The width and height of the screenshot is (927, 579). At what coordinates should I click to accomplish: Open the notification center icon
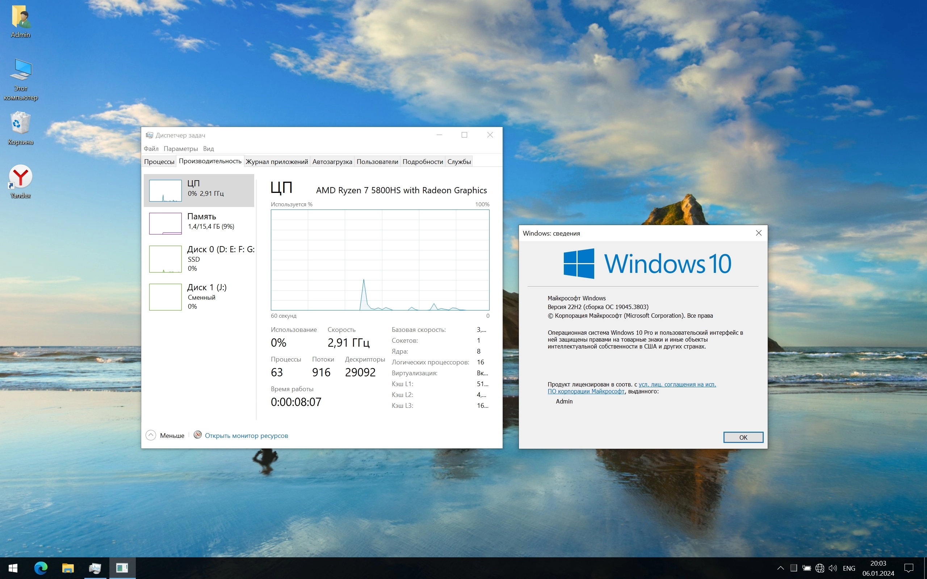[909, 568]
